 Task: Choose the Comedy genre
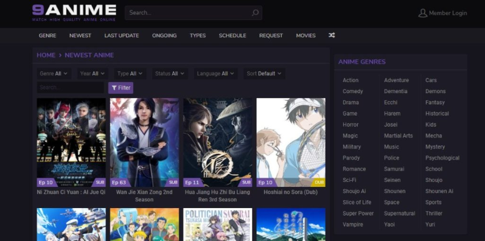click(352, 91)
